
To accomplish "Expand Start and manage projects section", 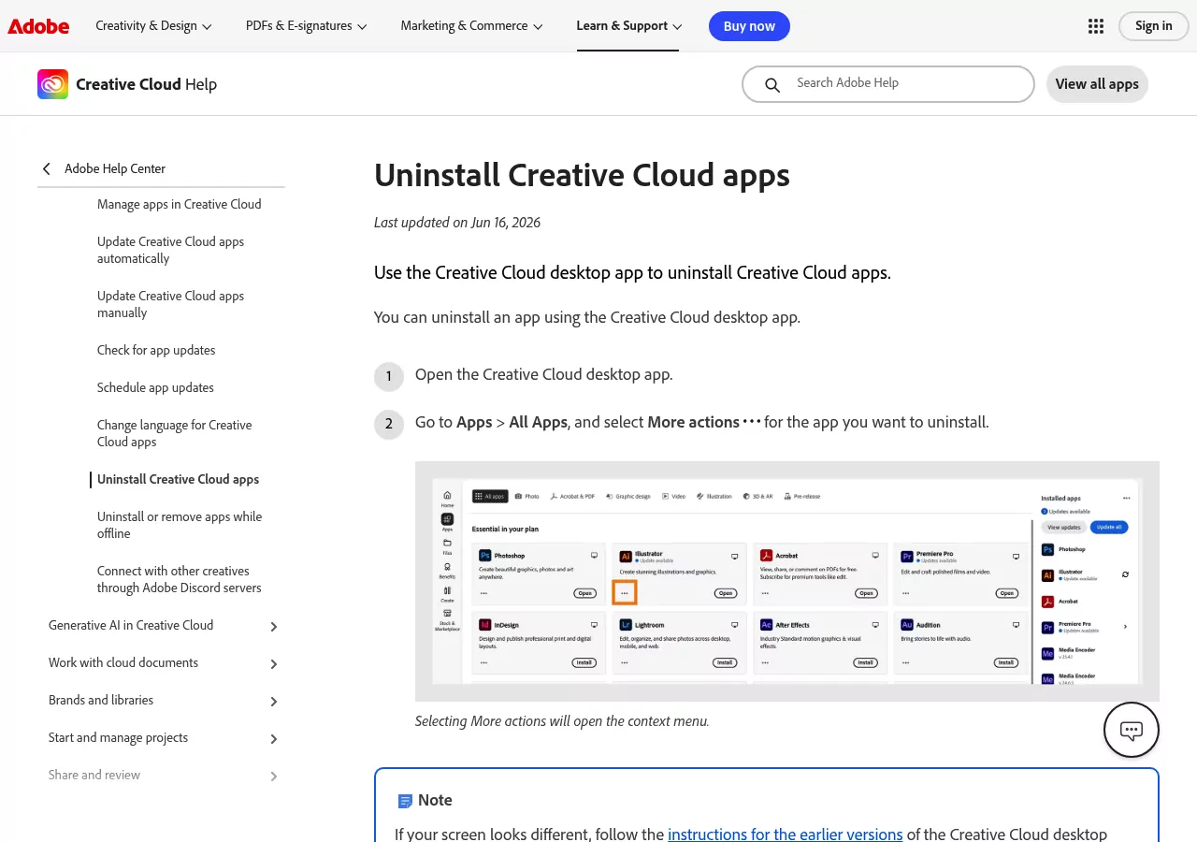I will 274,738.
